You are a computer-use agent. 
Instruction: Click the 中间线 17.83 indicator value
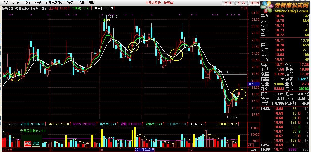pyautogui.click(x=105, y=8)
